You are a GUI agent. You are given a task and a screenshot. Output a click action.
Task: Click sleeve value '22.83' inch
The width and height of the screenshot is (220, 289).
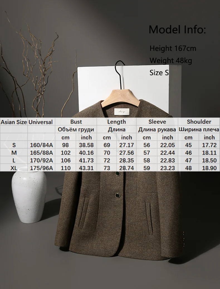pos(168,161)
